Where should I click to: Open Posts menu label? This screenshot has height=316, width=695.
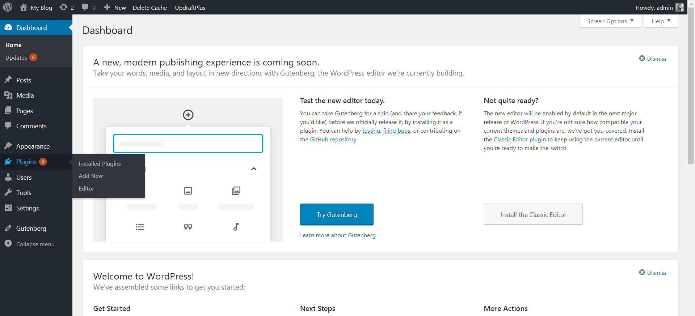24,80
